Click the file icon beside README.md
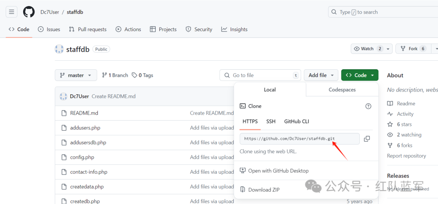The width and height of the screenshot is (438, 204). (64, 113)
